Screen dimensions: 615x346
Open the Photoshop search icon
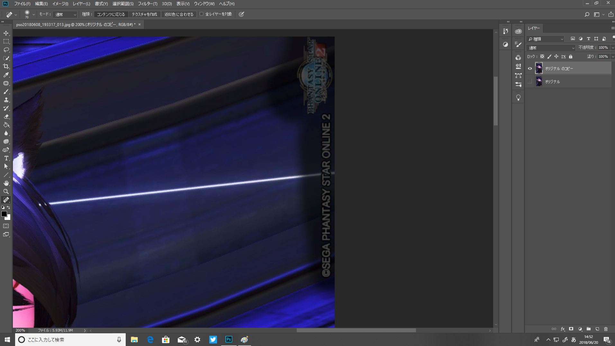[x=587, y=14]
